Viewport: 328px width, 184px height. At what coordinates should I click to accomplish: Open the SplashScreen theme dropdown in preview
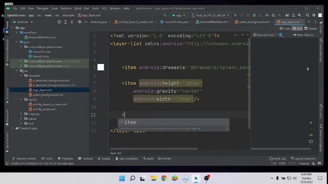click(265, 35)
